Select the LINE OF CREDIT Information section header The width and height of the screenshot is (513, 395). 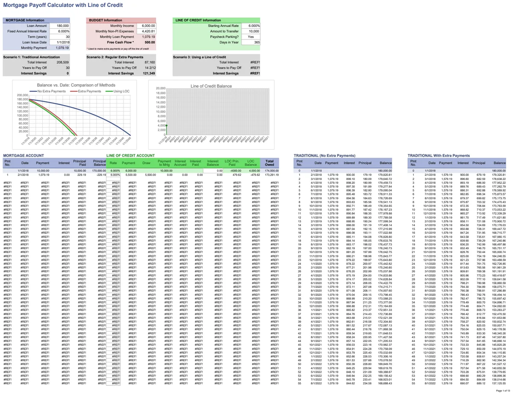[x=217, y=21]
